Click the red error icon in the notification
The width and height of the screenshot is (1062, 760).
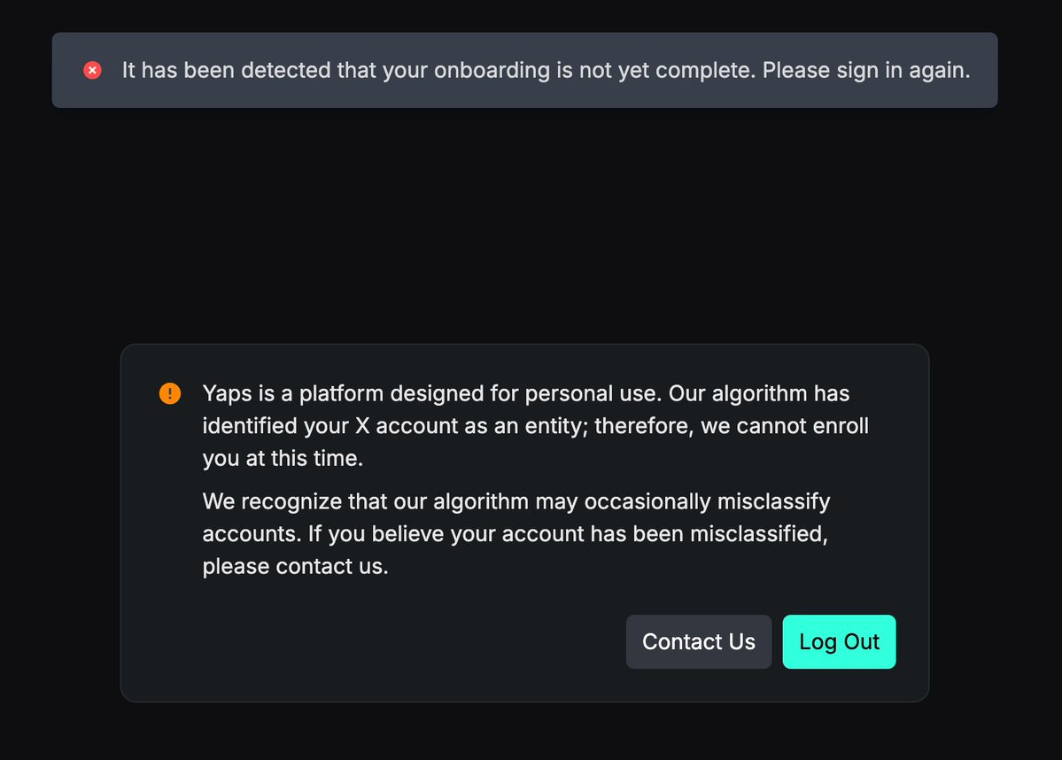click(x=92, y=70)
